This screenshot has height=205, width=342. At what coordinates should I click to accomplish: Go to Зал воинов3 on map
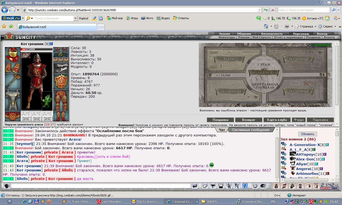tap(298, 59)
